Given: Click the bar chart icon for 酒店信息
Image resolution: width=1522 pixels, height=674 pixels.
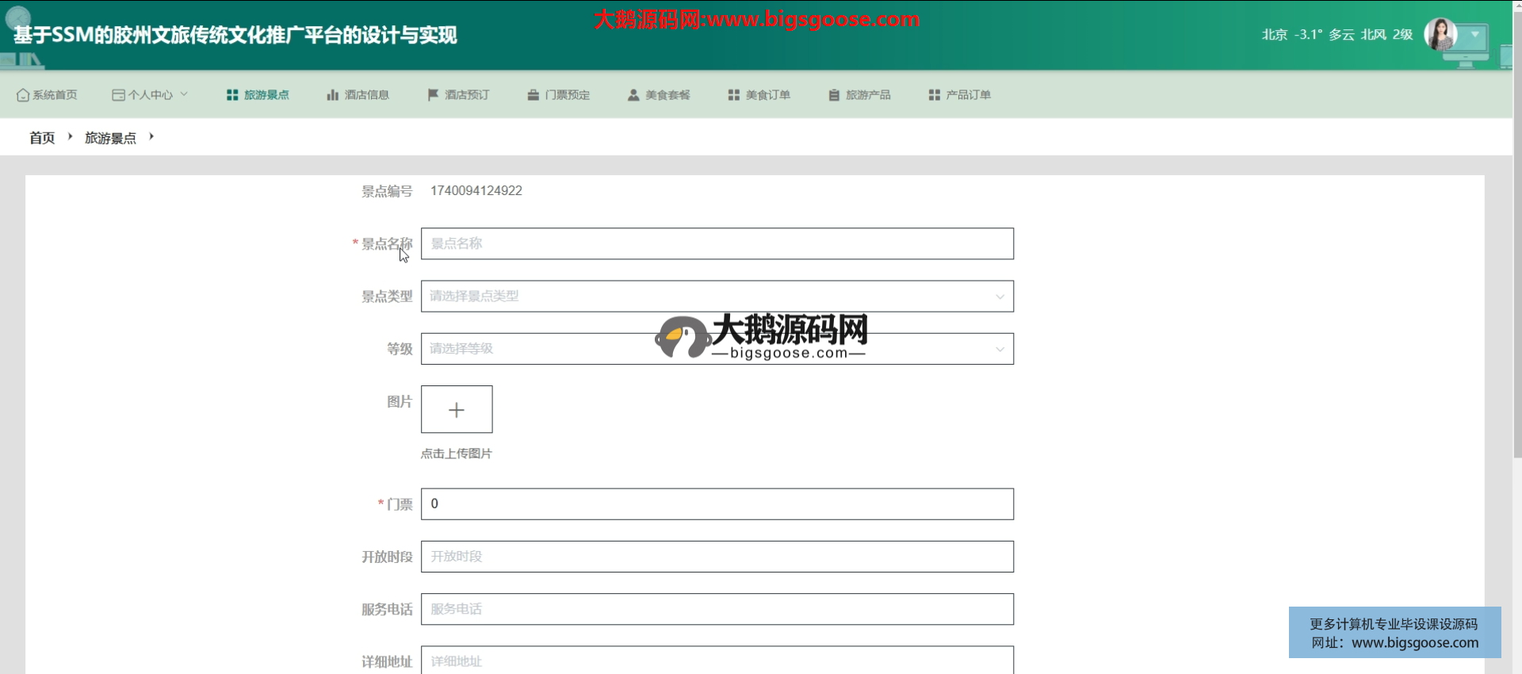Looking at the screenshot, I should 332,95.
